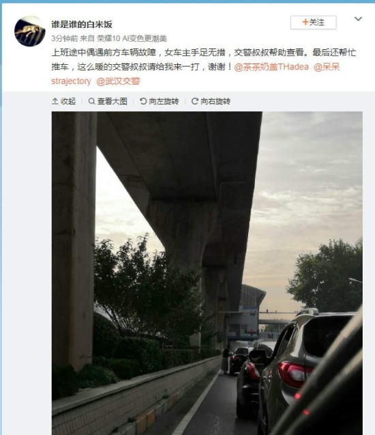Expand the chevron menu at post's top-right
The image size is (375, 435).
(358, 19)
